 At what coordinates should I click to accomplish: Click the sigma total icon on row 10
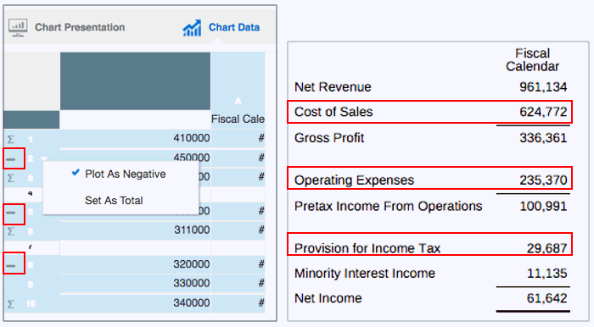pos(10,304)
